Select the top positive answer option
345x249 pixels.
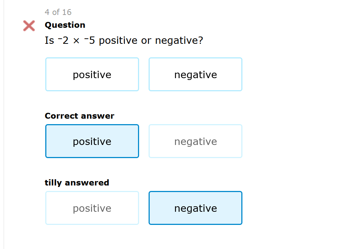[92, 74]
